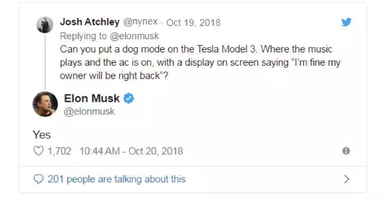This screenshot has height=199, width=389.
Task: Click the @elonmusk handle under Elon Musk
Action: pos(89,111)
